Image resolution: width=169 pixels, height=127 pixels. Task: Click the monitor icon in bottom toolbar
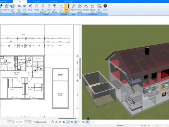coord(56,122)
